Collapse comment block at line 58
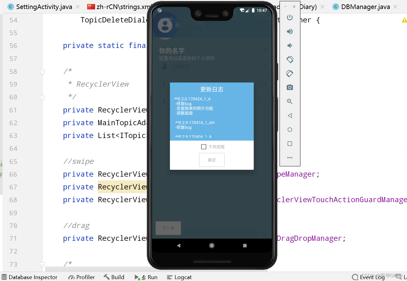This screenshot has width=407, height=281. coord(42,72)
